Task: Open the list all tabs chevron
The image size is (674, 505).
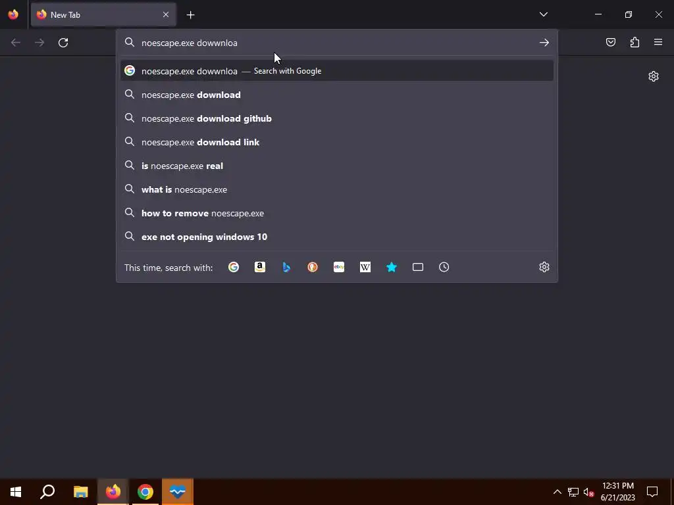Action: (x=543, y=14)
